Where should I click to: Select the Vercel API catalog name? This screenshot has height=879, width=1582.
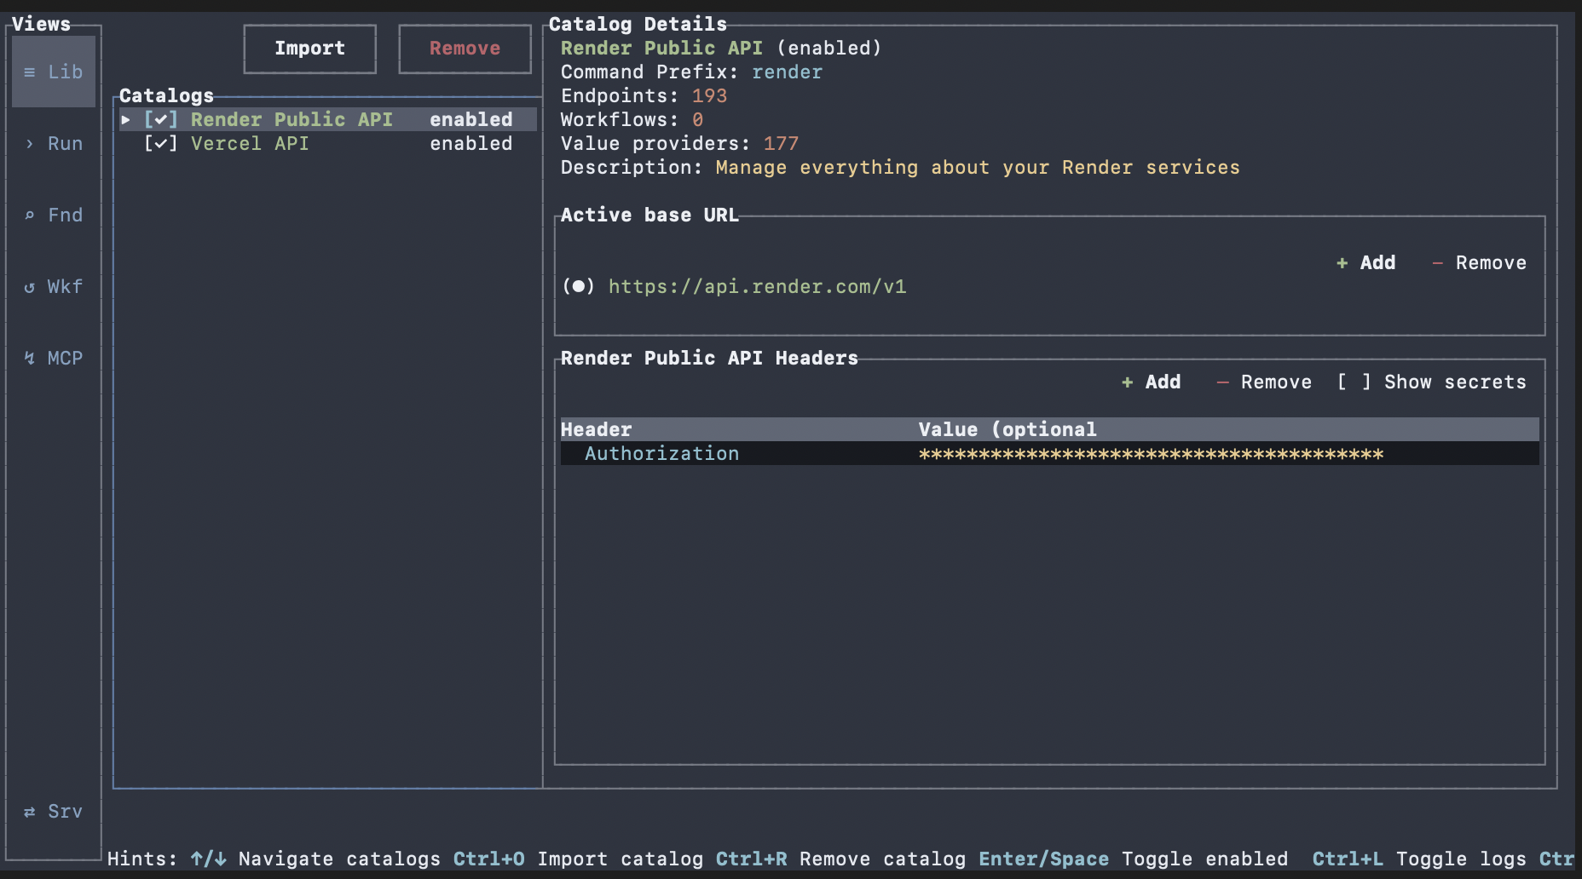[x=249, y=144]
